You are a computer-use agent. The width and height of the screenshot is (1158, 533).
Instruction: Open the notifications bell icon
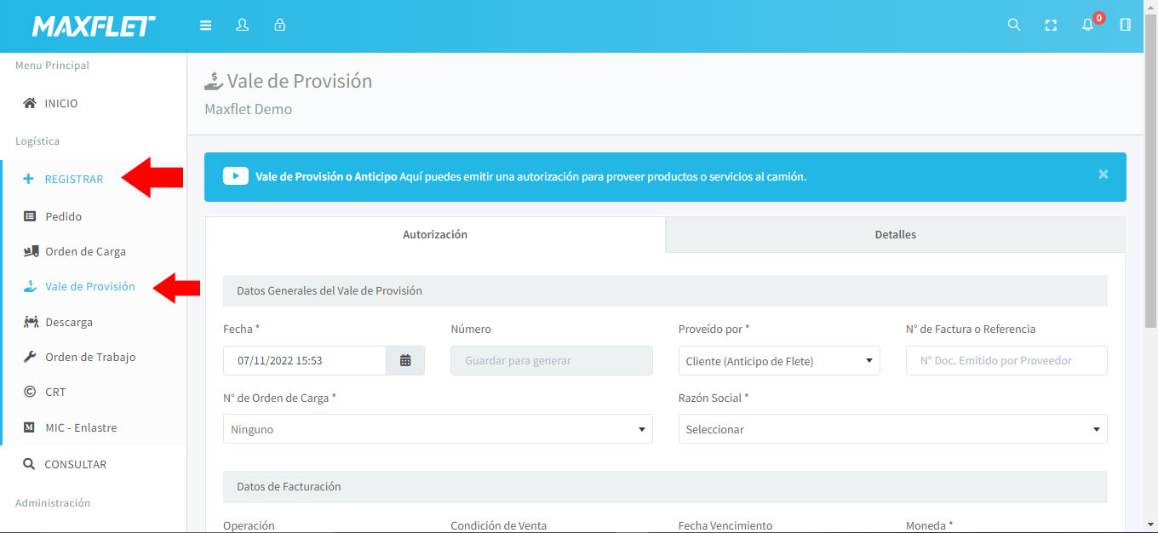coord(1087,26)
